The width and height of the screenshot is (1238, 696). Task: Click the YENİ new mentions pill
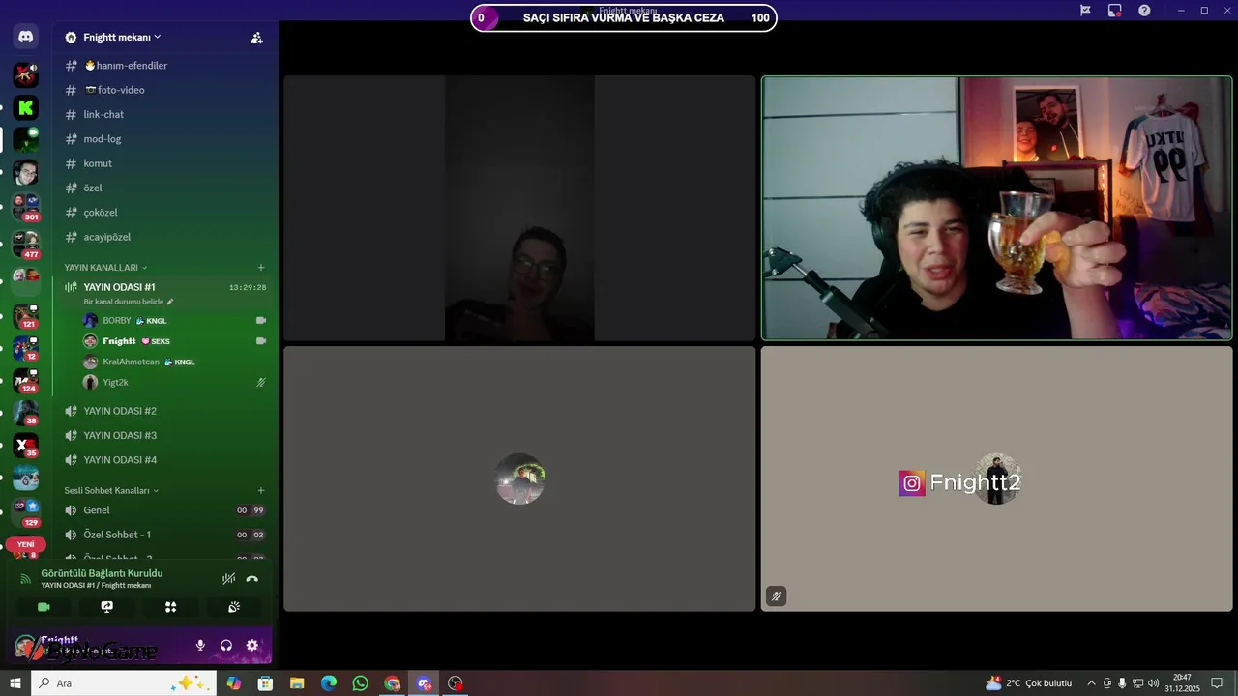pyautogui.click(x=26, y=544)
